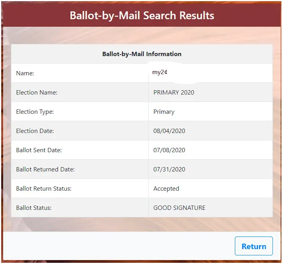The height and width of the screenshot is (264, 283).
Task: Select the Ballot Return Status: label
Action: [x=43, y=189]
